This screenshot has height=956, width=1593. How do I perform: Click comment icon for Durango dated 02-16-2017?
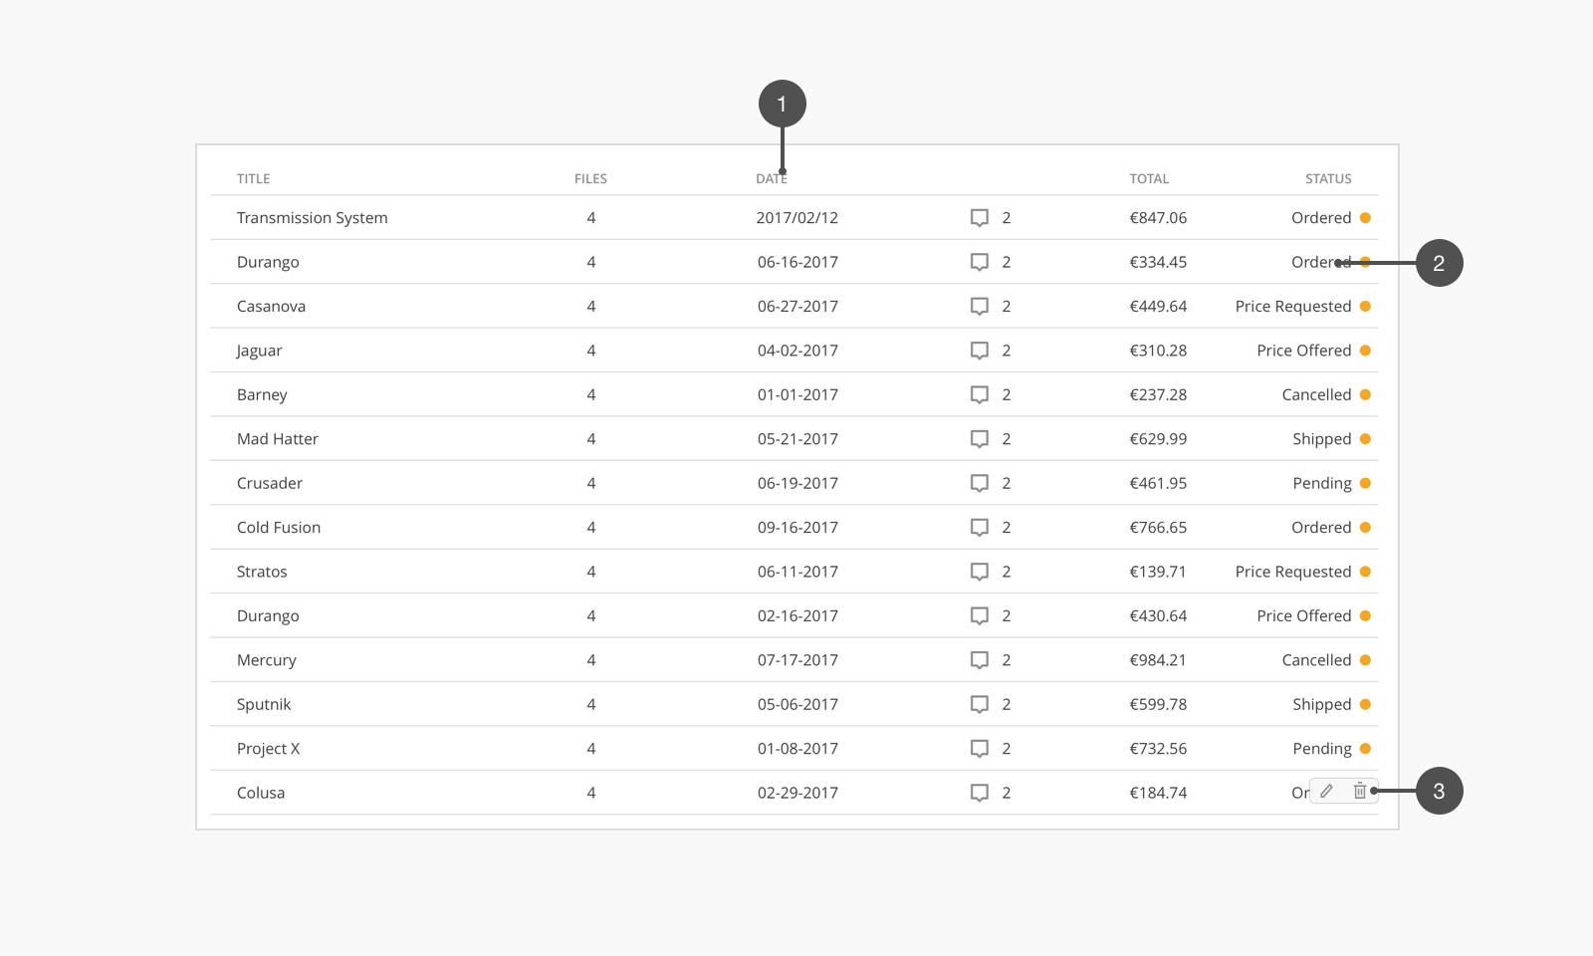[980, 615]
